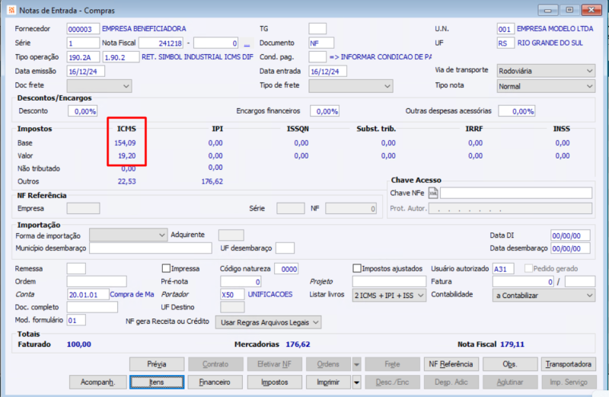Viewport: 609px width, 397px height.
Task: Click the application icon in the title bar
Action: (x=11, y=10)
